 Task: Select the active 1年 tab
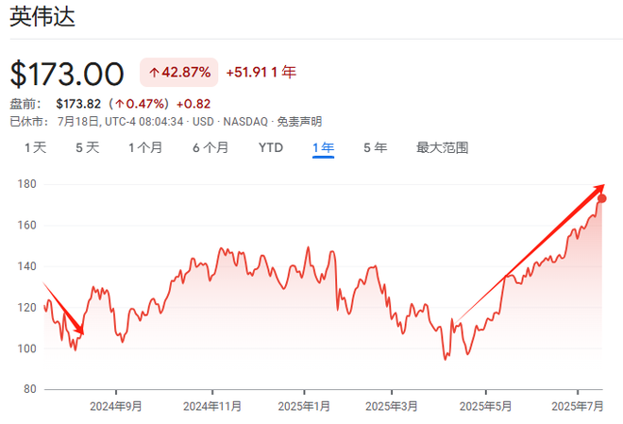(323, 147)
